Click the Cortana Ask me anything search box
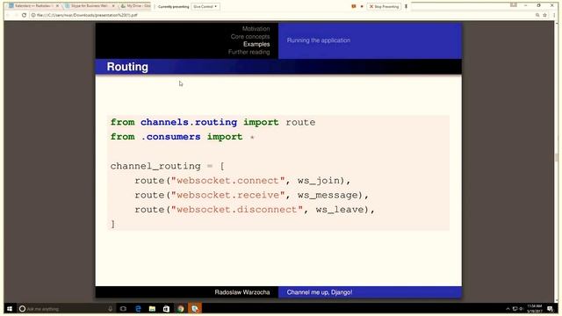This screenshot has width=562, height=316. pyautogui.click(x=67, y=308)
